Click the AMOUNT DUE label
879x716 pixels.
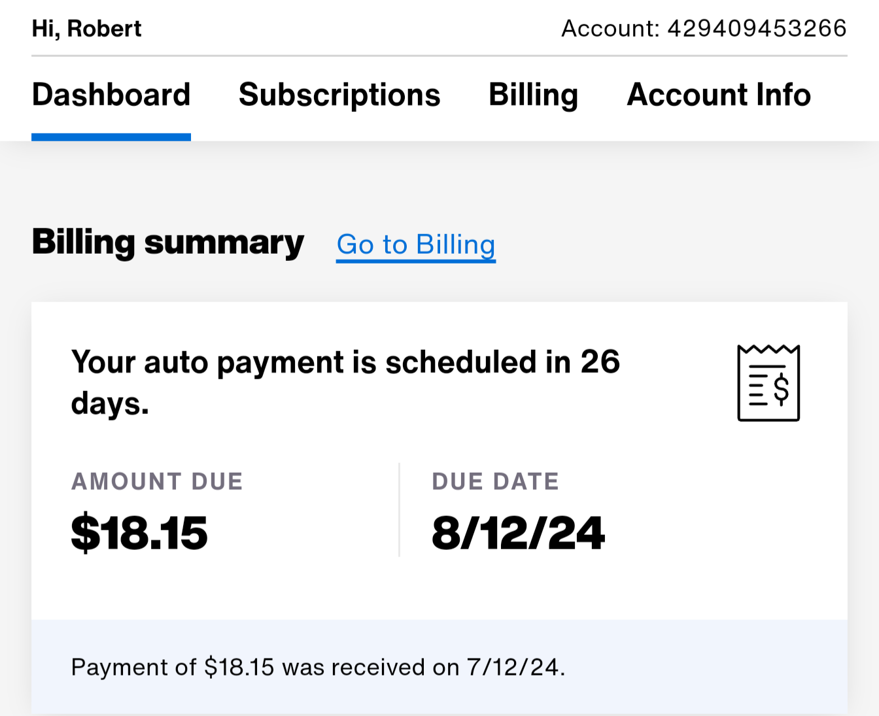click(x=157, y=482)
